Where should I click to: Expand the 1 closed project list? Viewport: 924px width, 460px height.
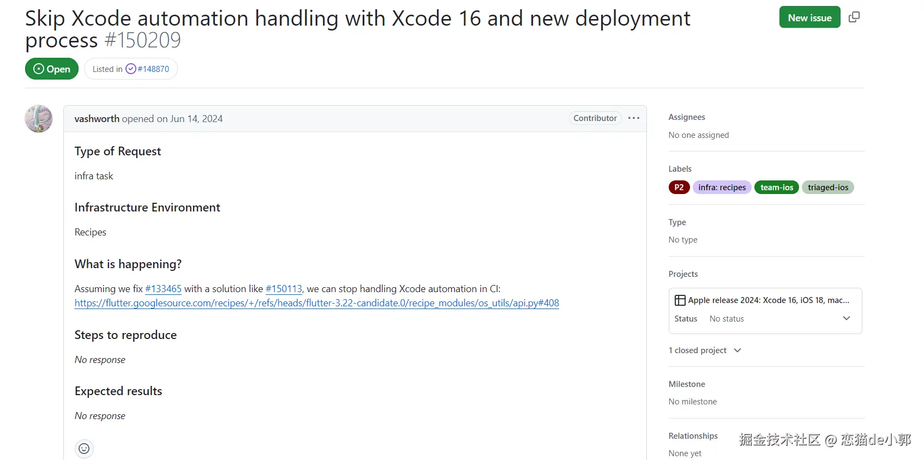coord(705,350)
